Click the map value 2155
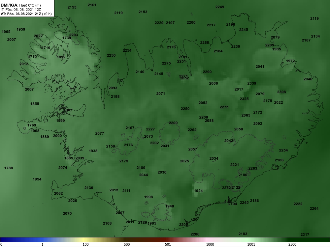330x247 pixels. (x=72, y=7)
